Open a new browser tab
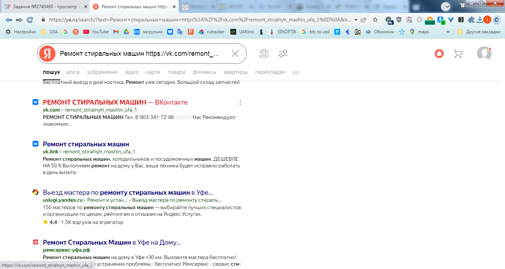Image resolution: width=505 pixels, height=269 pixels. pos(185,7)
